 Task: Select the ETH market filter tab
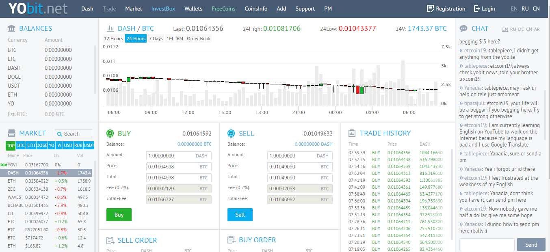click(31, 145)
